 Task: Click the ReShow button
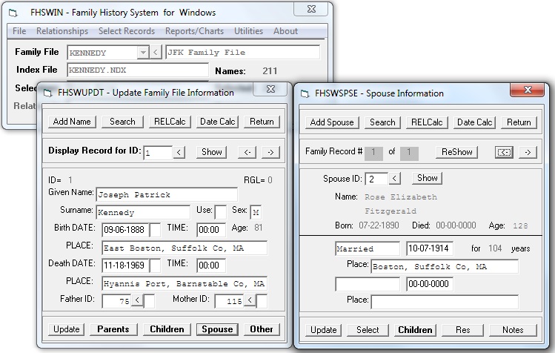[x=457, y=153]
